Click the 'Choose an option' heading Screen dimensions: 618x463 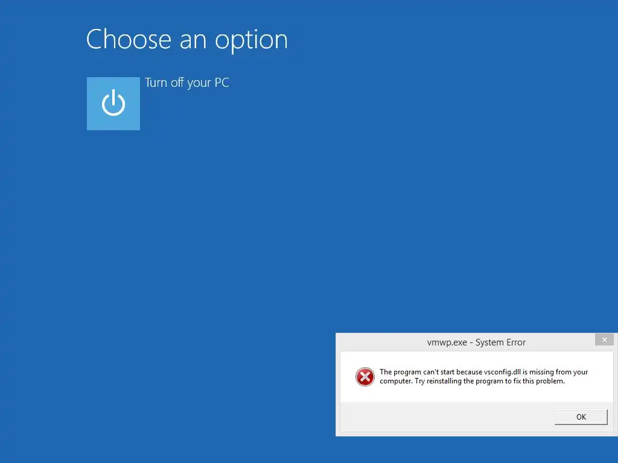pyautogui.click(x=187, y=40)
